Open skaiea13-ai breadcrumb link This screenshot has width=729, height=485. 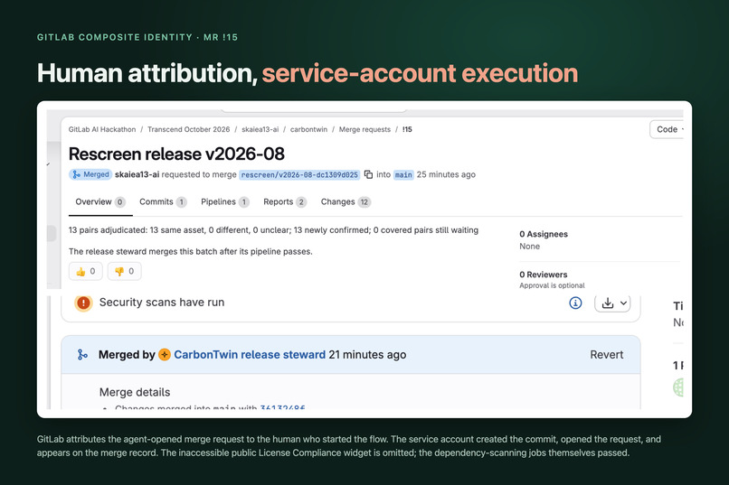pyautogui.click(x=260, y=129)
